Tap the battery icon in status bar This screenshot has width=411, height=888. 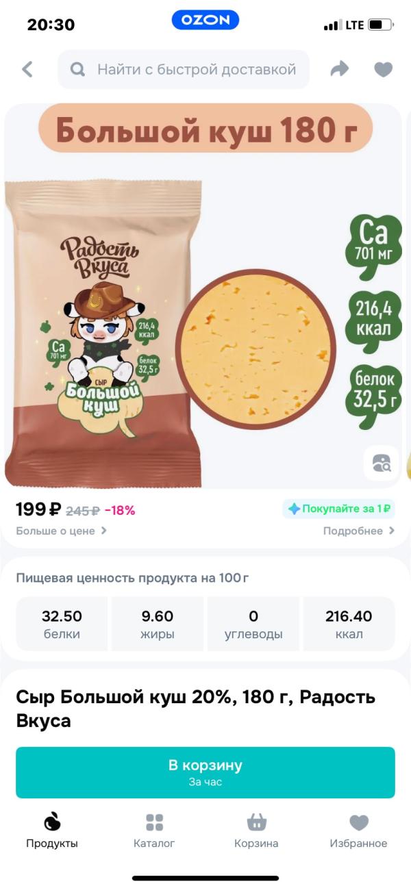tap(380, 25)
